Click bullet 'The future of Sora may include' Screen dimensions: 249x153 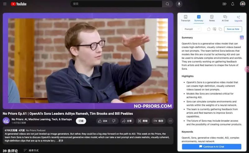click(x=214, y=122)
